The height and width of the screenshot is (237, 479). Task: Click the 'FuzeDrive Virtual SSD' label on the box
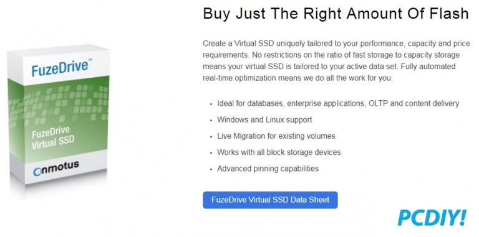[x=53, y=137]
